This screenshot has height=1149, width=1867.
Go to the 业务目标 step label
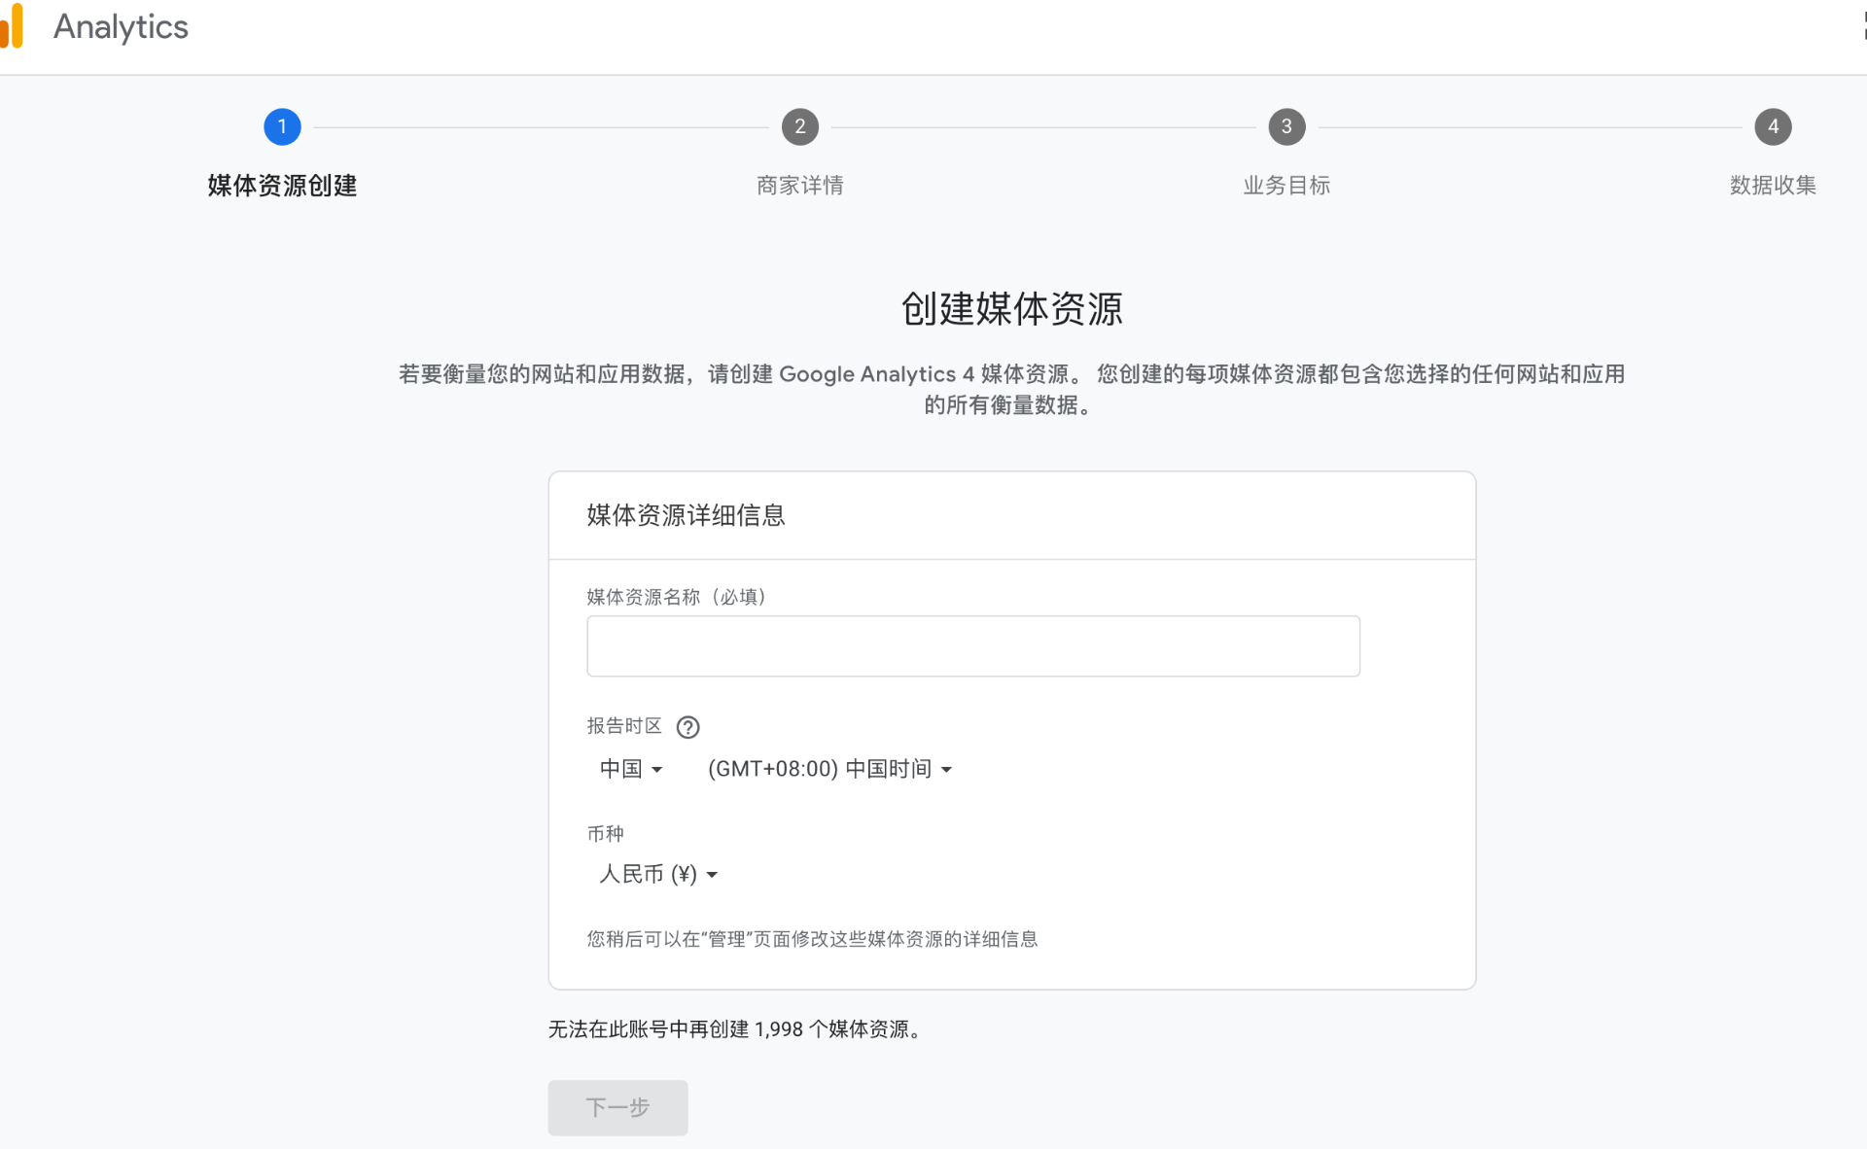tap(1286, 186)
